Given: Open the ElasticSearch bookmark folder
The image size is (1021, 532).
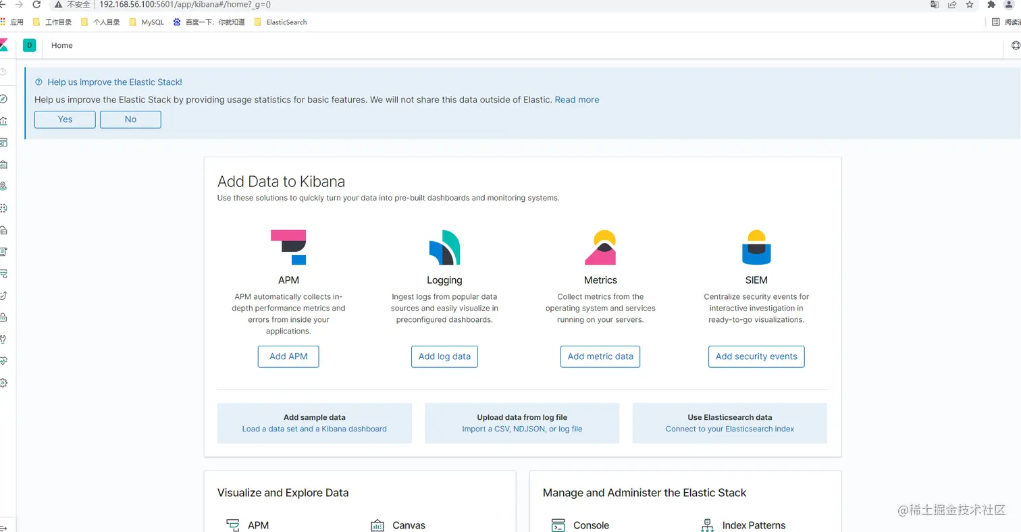Looking at the screenshot, I should point(280,22).
